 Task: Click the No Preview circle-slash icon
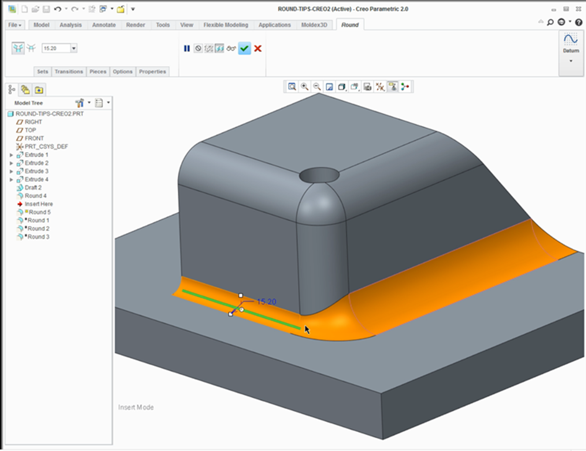[198, 48]
